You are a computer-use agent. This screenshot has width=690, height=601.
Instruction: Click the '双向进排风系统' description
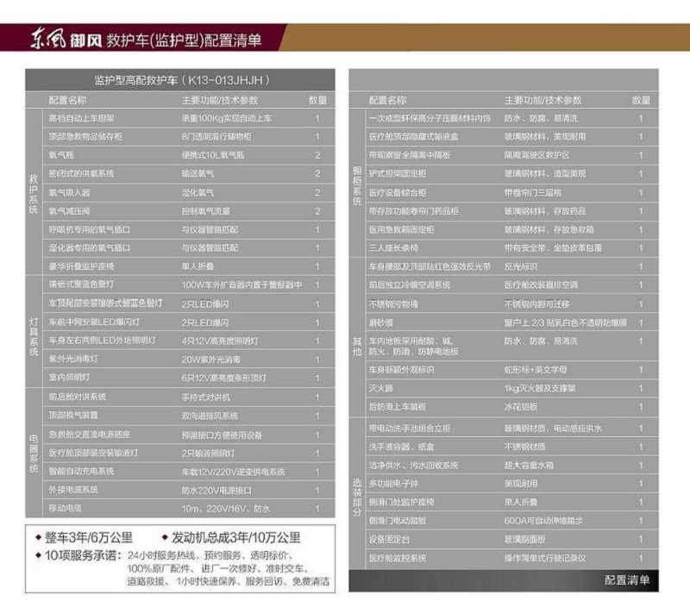point(210,416)
